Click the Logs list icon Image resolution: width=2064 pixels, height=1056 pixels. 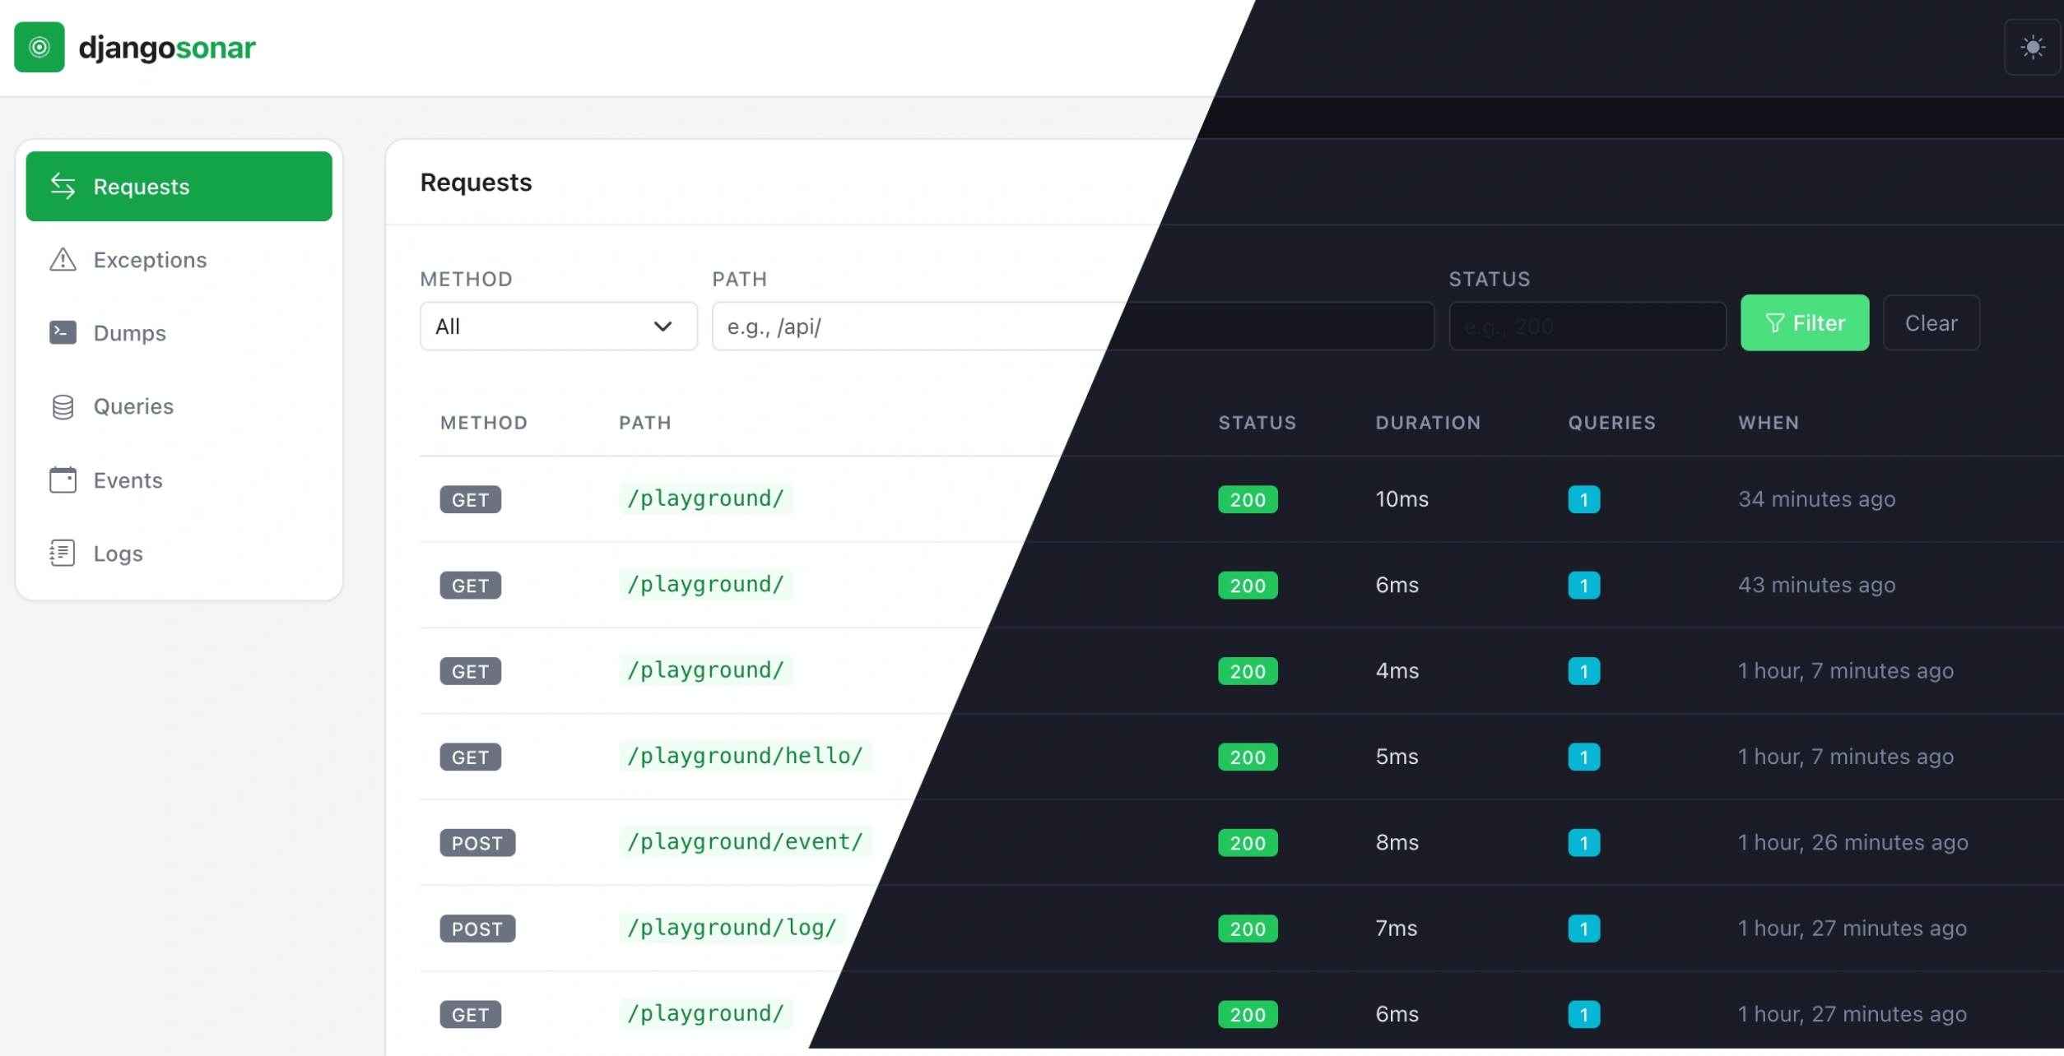[63, 553]
